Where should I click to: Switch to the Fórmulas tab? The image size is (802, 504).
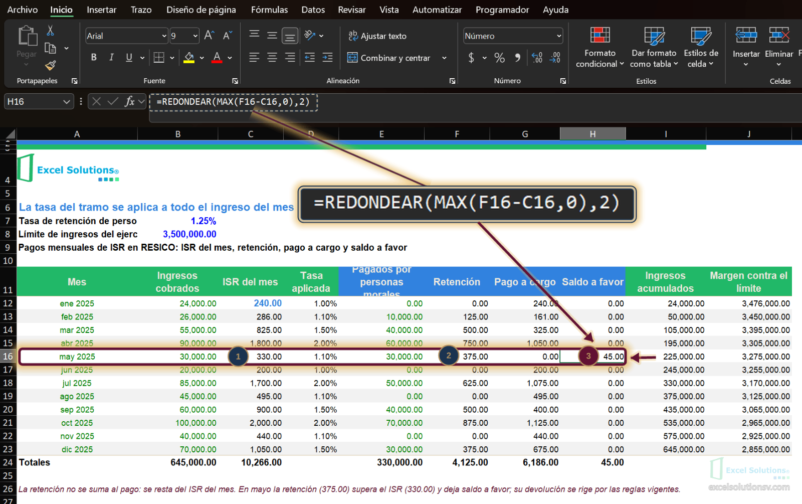[270, 10]
